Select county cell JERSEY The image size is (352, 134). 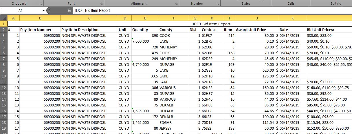click(x=174, y=128)
